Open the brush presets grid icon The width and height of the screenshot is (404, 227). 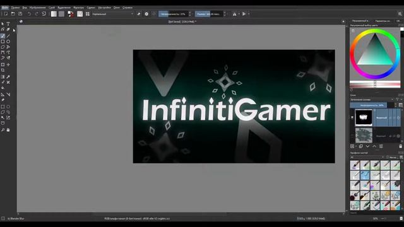click(x=88, y=14)
